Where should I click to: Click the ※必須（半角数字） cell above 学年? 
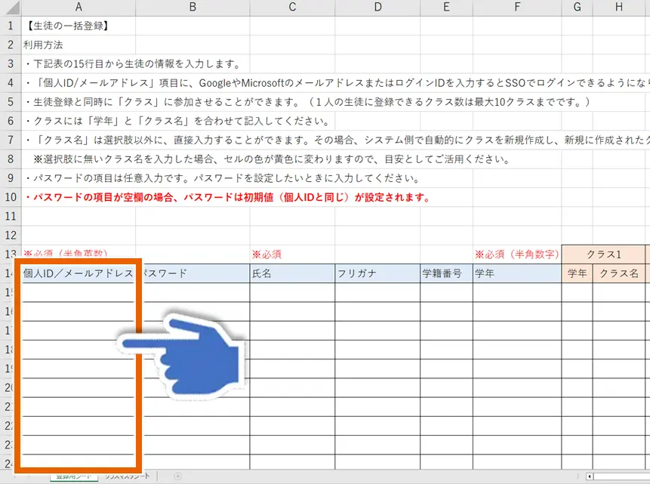(x=517, y=256)
